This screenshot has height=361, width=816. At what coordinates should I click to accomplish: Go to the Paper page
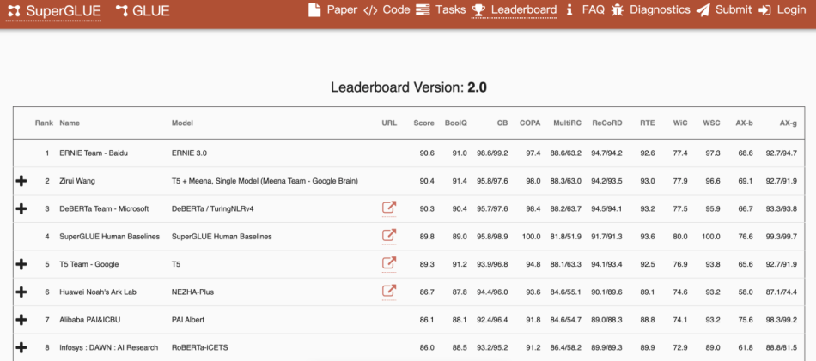[x=342, y=10]
